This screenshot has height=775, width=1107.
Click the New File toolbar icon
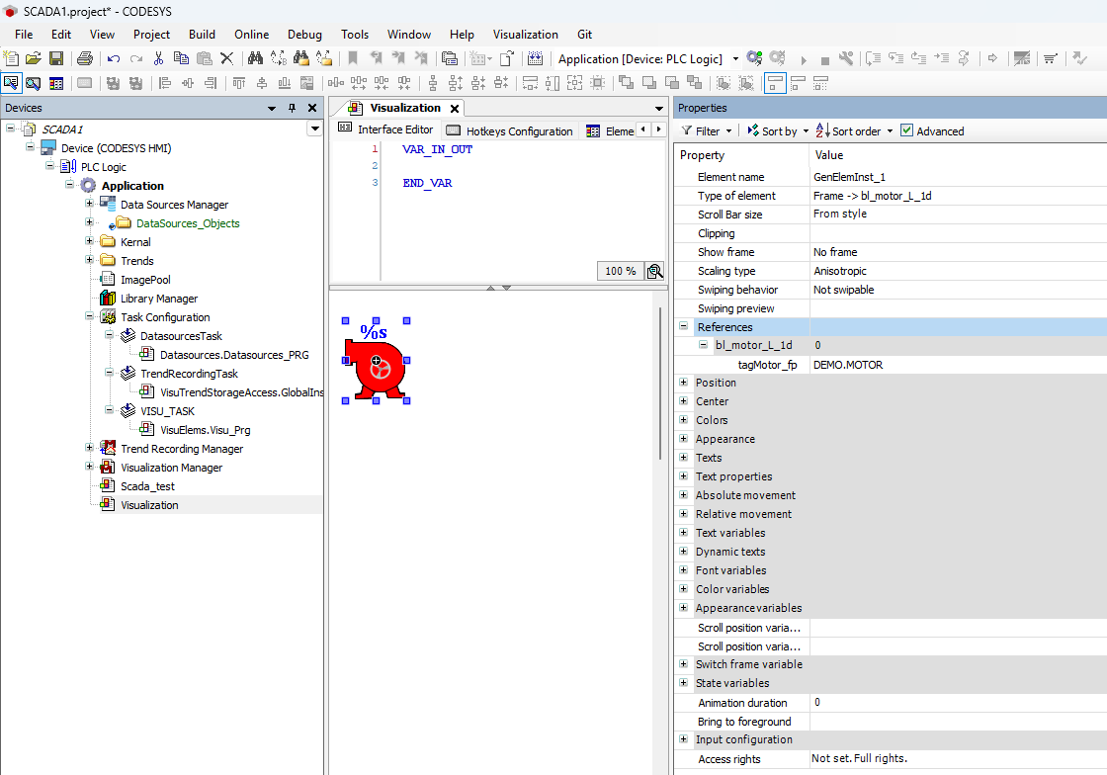point(11,58)
